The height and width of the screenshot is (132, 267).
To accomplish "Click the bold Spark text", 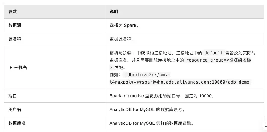I will tap(130, 25).
